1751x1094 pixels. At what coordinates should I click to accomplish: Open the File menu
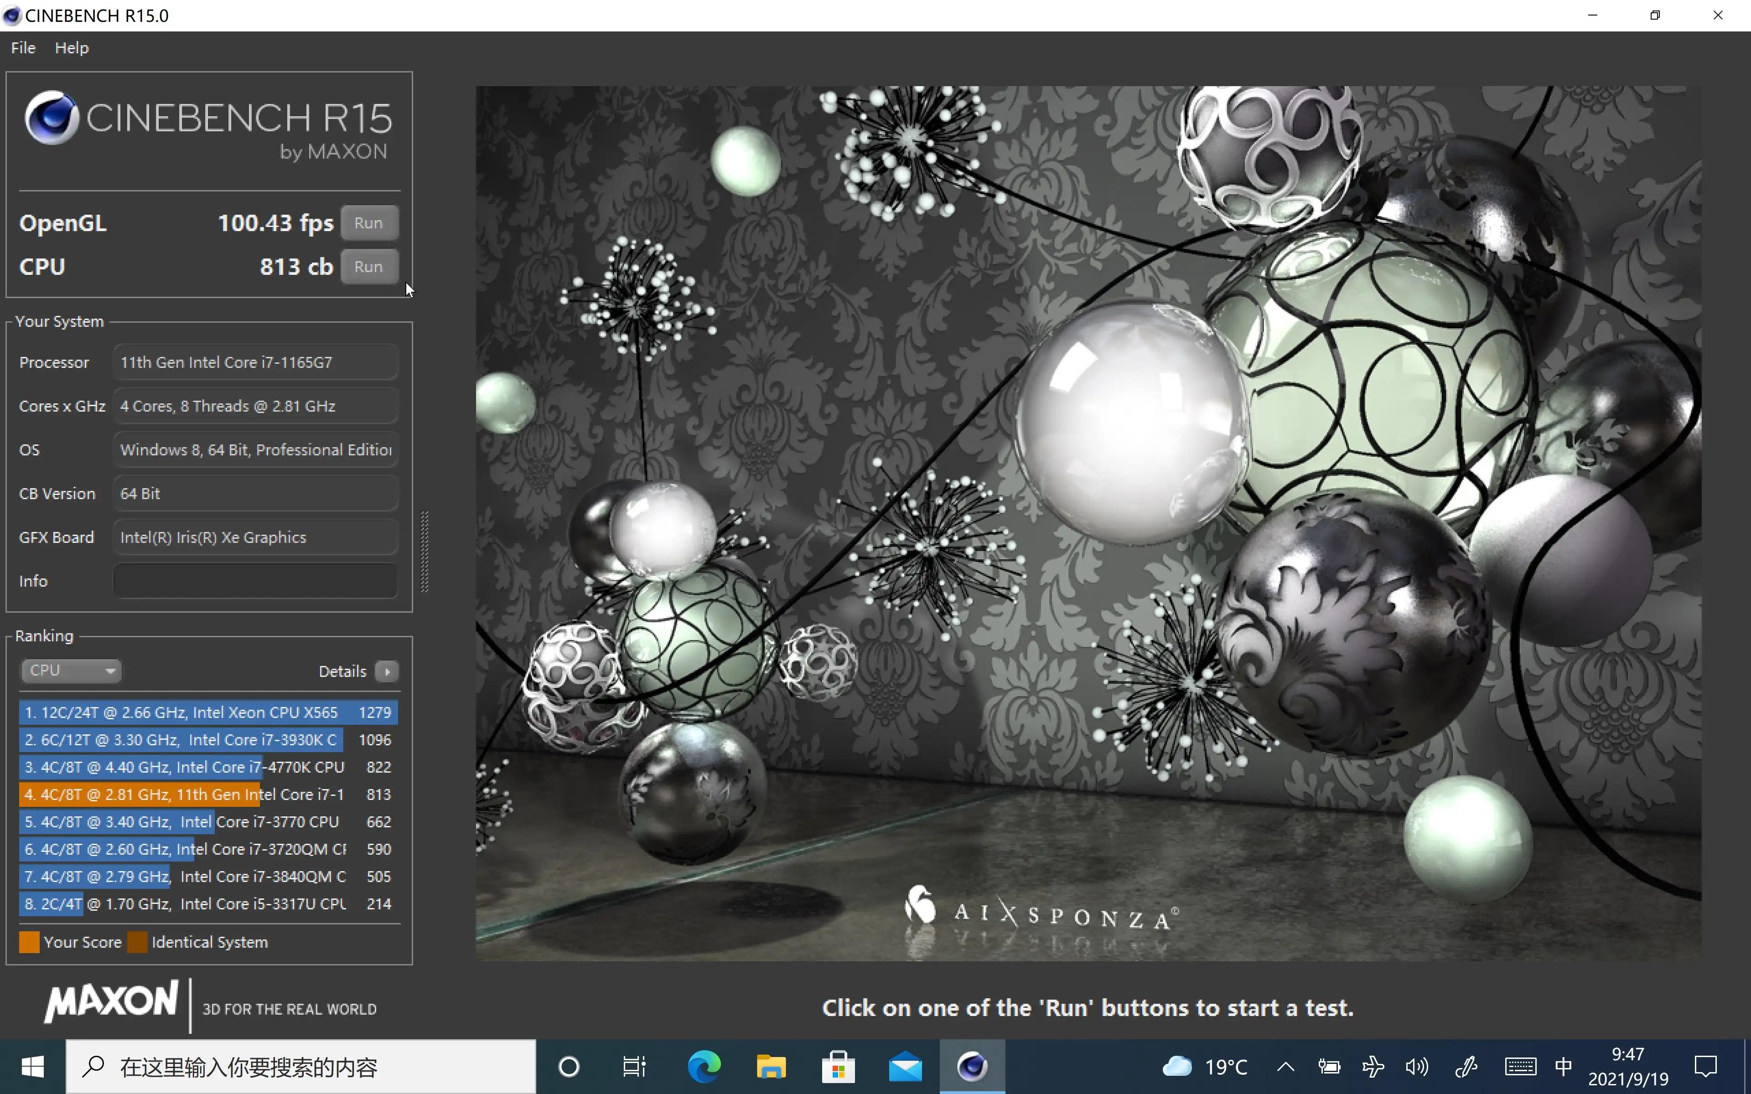(23, 48)
